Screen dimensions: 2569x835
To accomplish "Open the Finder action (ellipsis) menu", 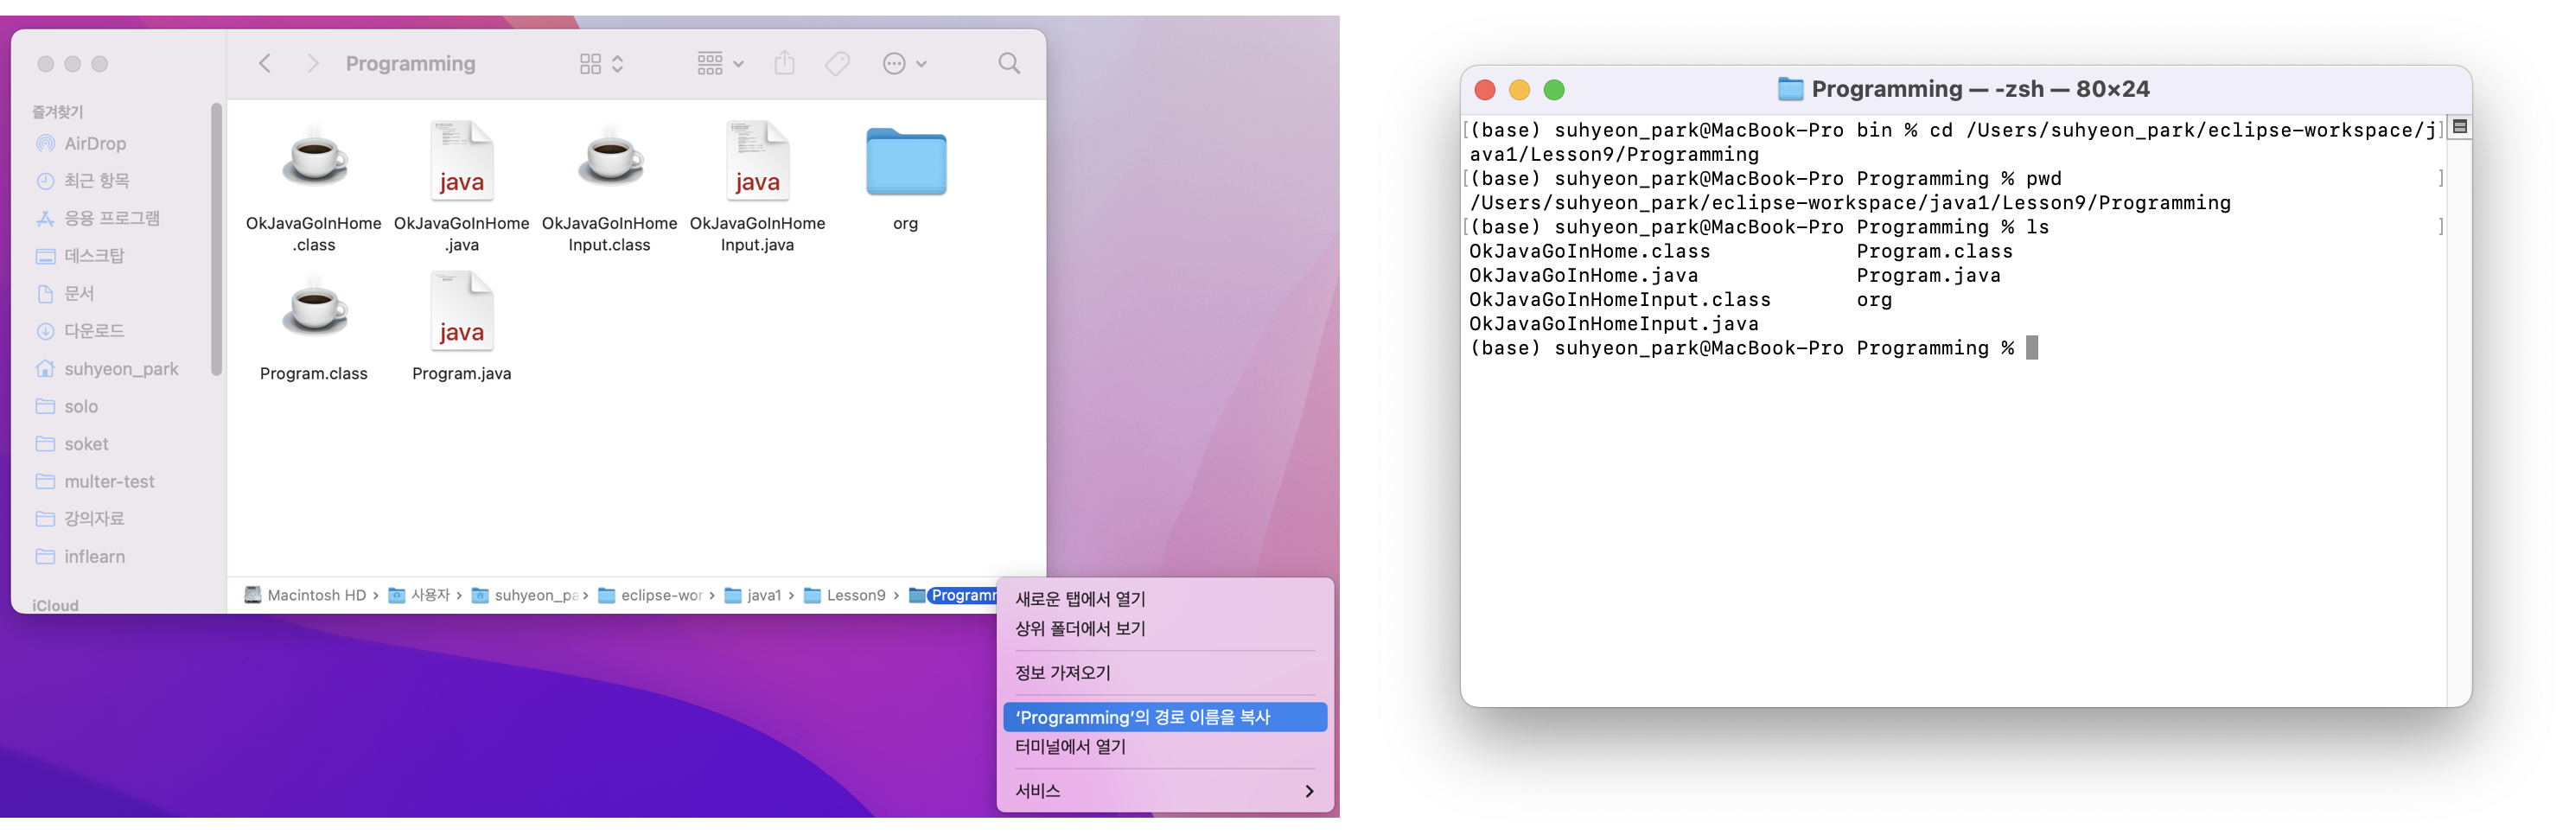I will 904,64.
